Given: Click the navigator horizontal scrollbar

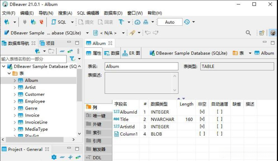Looking at the screenshot, I should pyautogui.click(x=35, y=140).
